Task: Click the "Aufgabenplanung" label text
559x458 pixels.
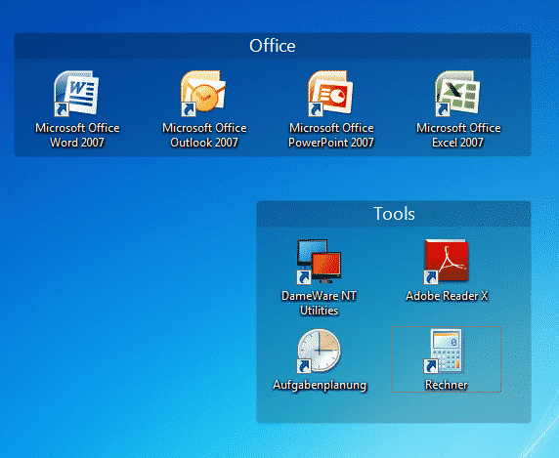Action: tap(320, 385)
